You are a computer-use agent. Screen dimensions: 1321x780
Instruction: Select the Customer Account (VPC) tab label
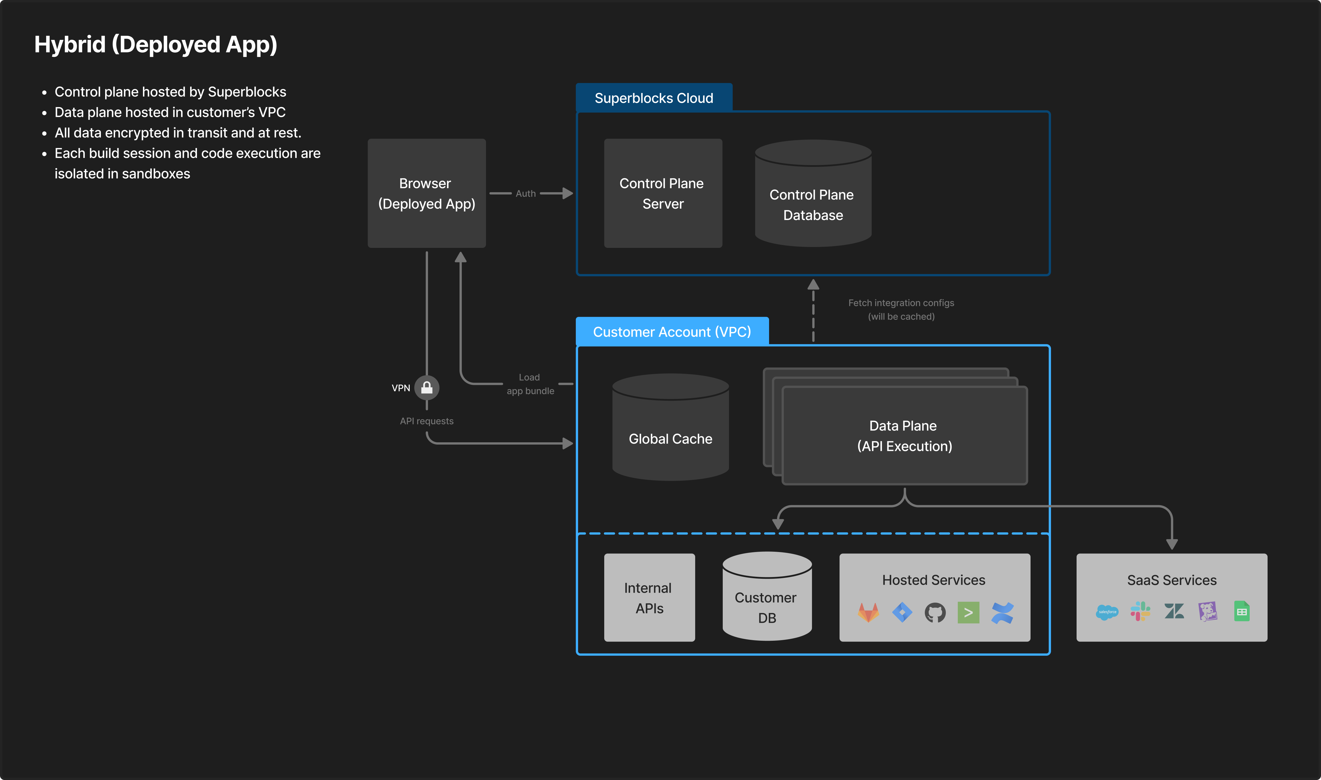point(672,332)
